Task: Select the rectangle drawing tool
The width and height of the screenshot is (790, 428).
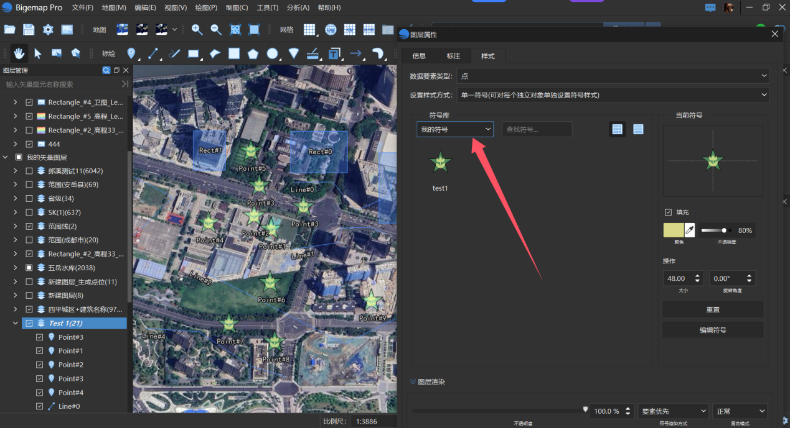Action: coord(194,53)
